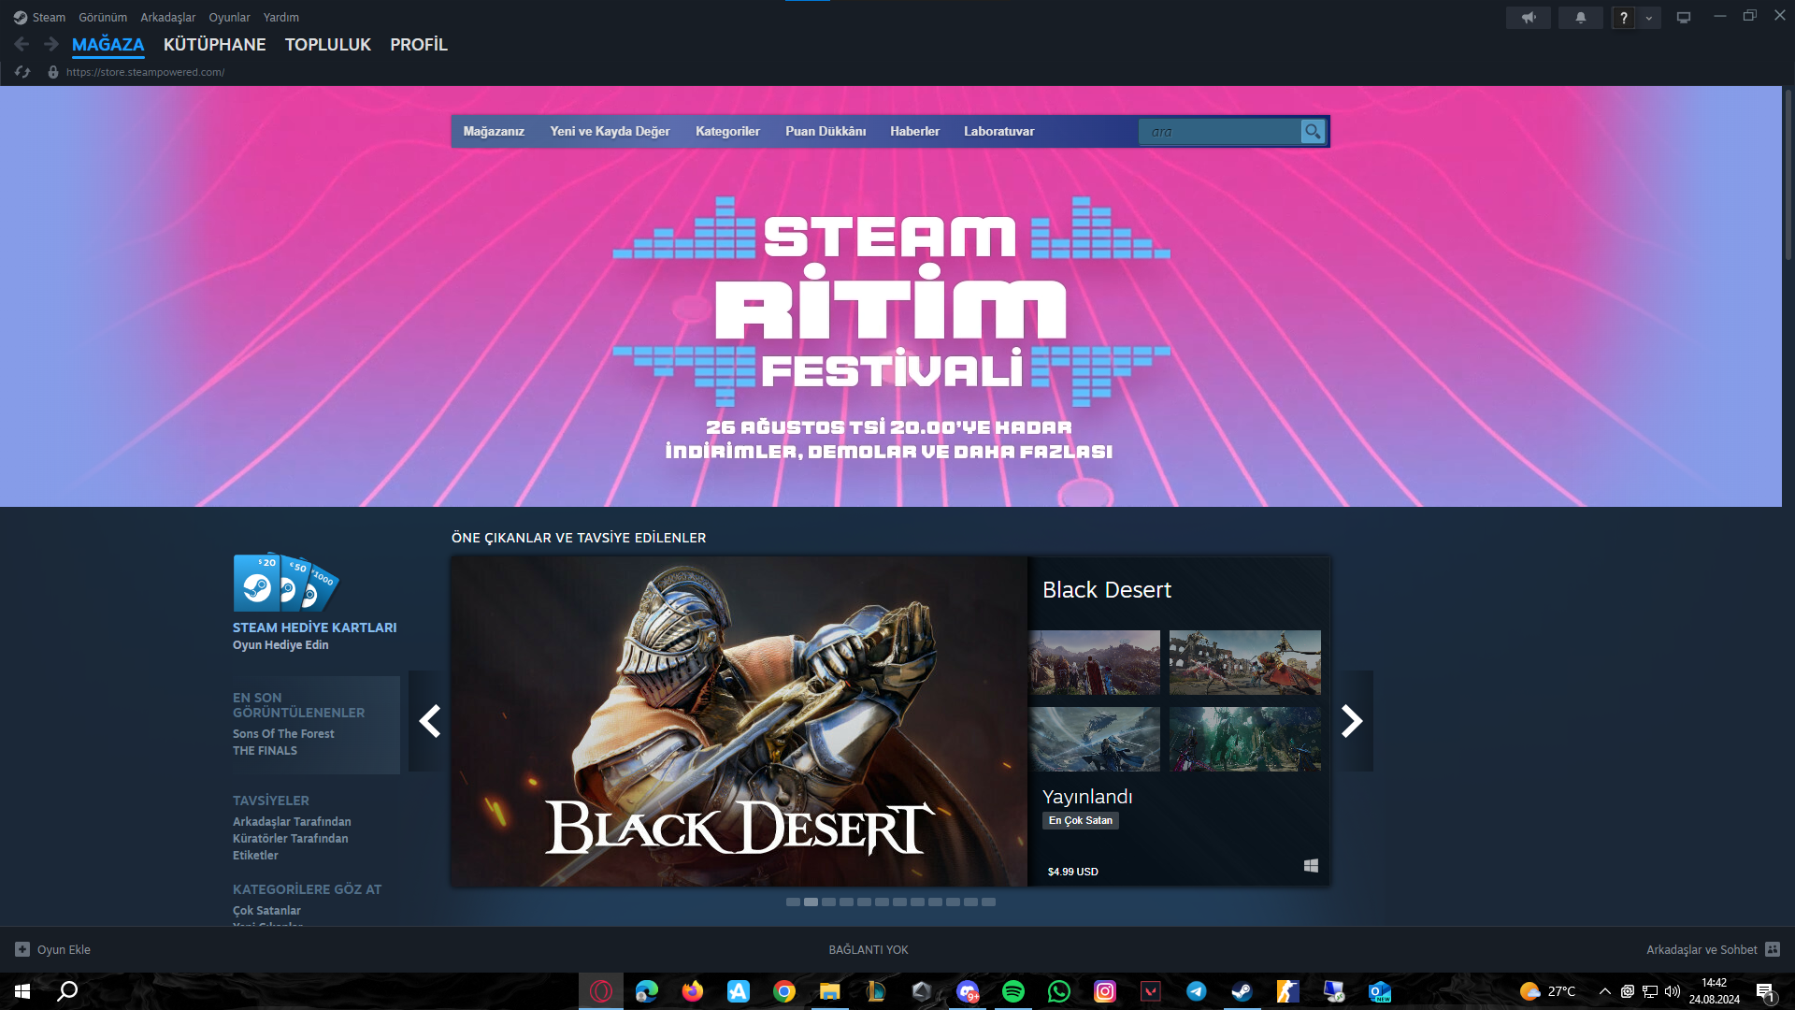Viewport: 1795px width, 1010px height.
Task: Open THE FINALS recently viewed
Action: [x=265, y=751]
